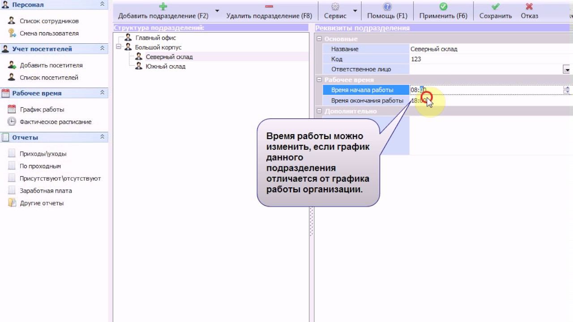Collapse the Персонал sidebar section

point(102,4)
